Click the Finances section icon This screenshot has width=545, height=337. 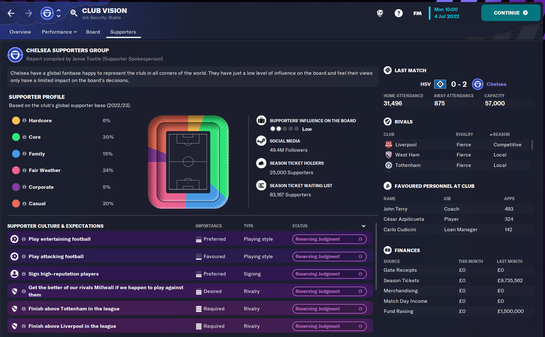[387, 250]
